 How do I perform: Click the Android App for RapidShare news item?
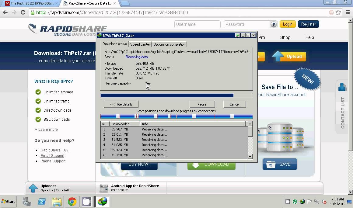(135, 188)
